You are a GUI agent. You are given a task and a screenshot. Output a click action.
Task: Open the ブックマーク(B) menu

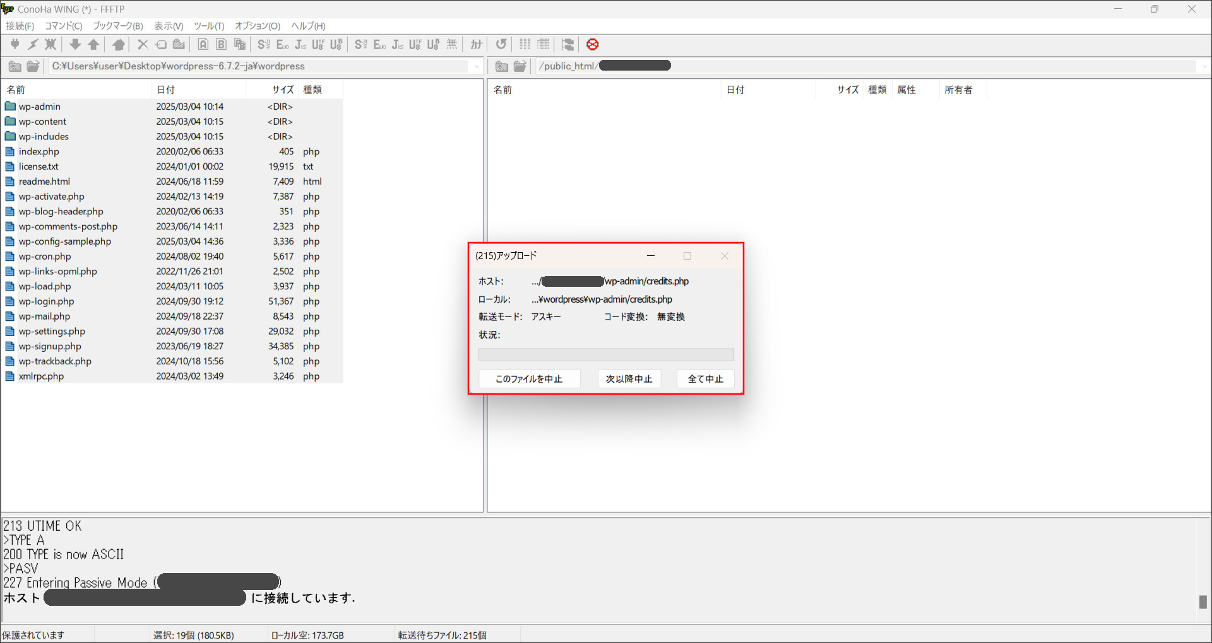(x=118, y=26)
